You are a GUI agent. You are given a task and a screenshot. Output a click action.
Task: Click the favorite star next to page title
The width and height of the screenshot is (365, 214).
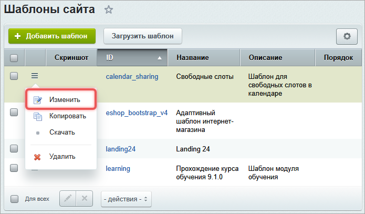(108, 9)
